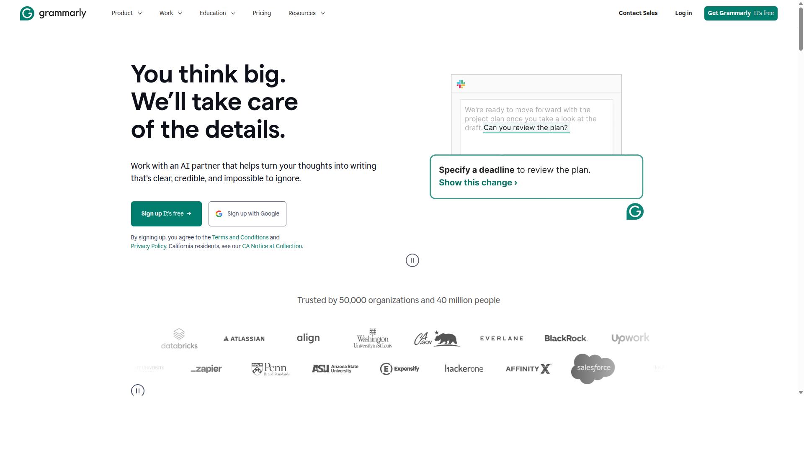Click the Penn Brand Standards logo
This screenshot has width=804, height=452.
point(271,369)
